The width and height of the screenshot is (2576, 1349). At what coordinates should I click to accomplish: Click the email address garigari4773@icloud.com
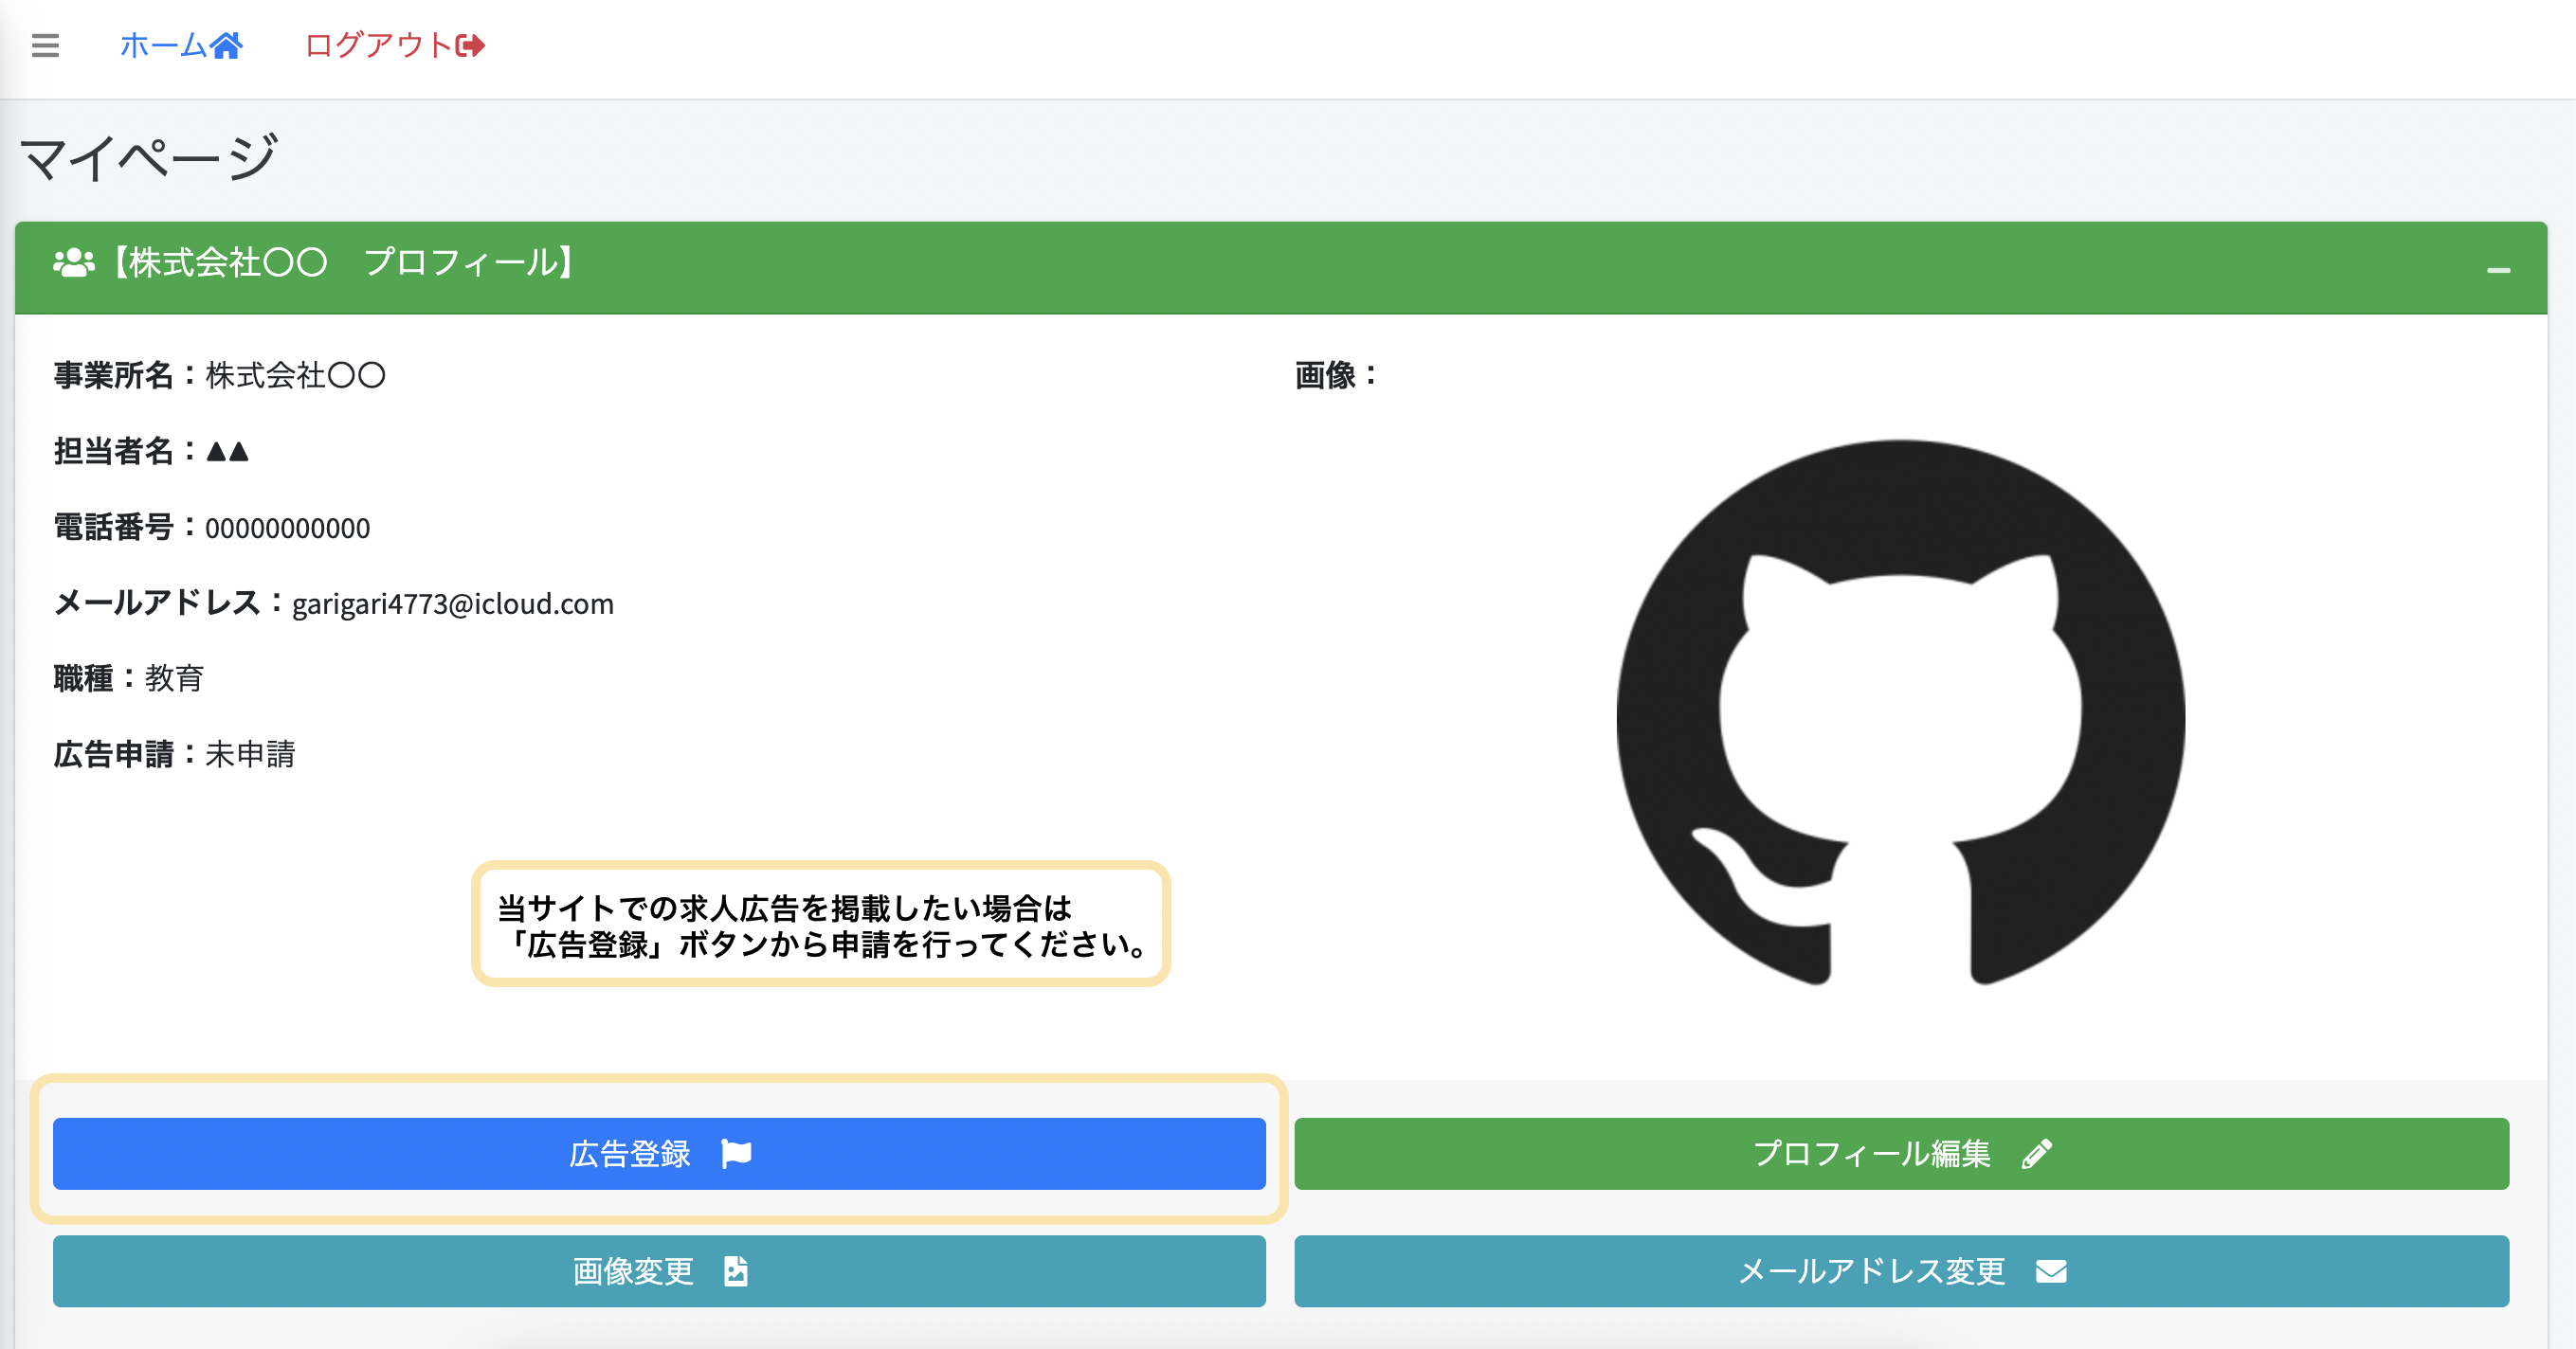[452, 603]
